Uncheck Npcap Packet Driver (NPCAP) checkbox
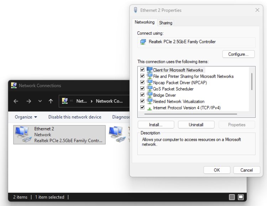 (142, 83)
